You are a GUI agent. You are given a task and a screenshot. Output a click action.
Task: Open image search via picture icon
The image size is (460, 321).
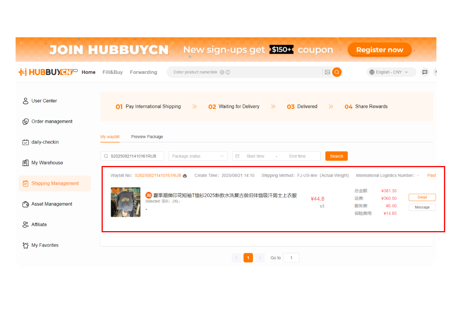(327, 72)
